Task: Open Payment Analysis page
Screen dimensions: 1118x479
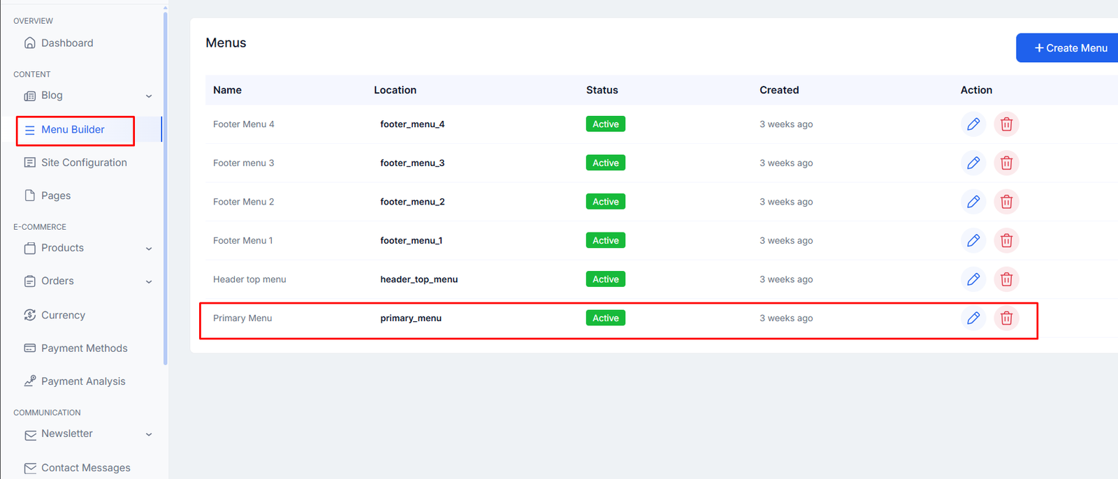Action: point(83,381)
